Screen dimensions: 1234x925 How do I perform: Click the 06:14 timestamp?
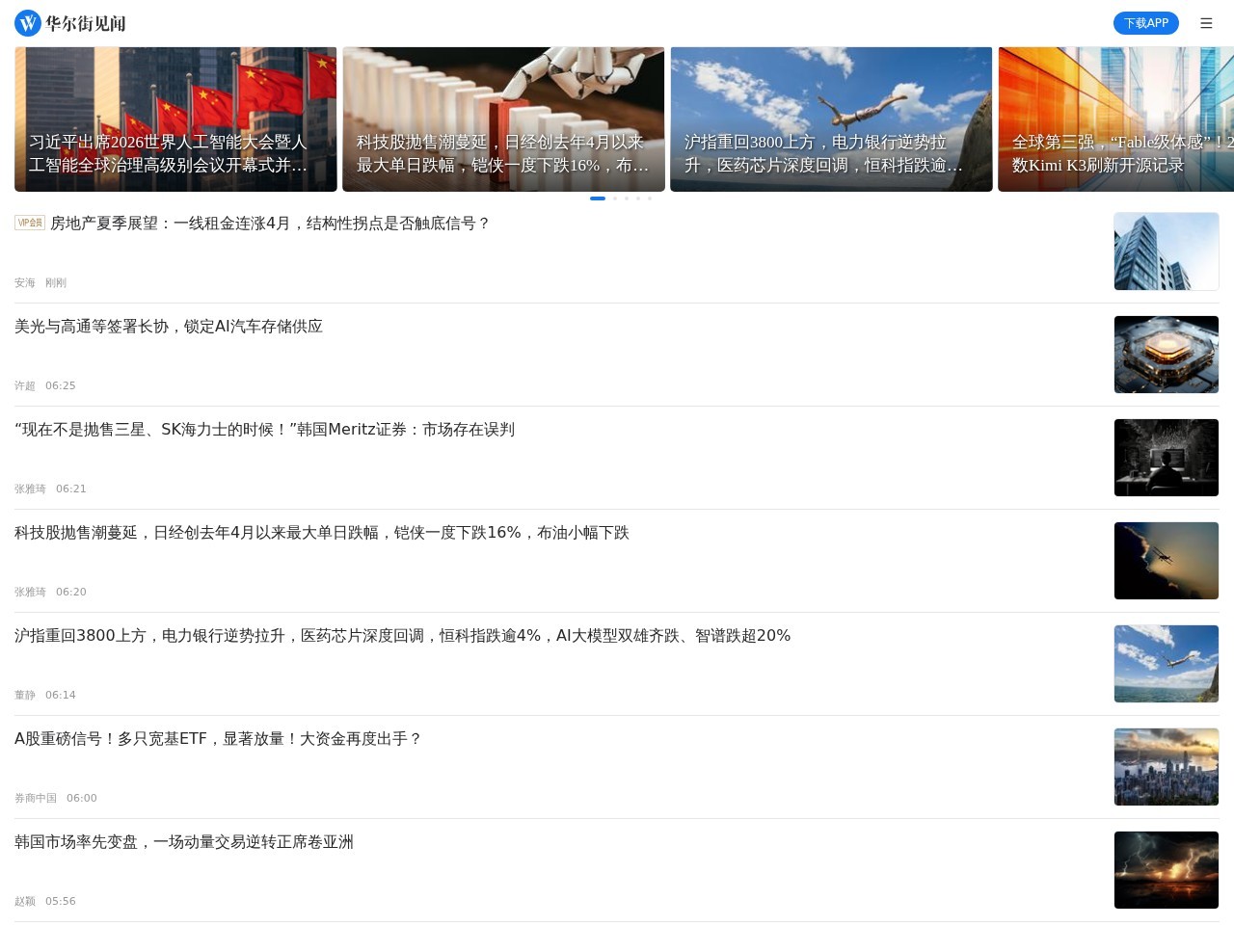coord(61,695)
